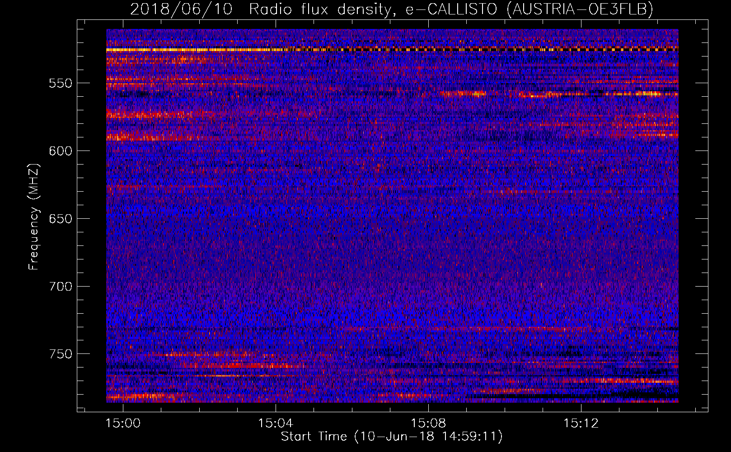Click the 'Start Time (10-Jun-18 14:59:11)' label

[392, 437]
